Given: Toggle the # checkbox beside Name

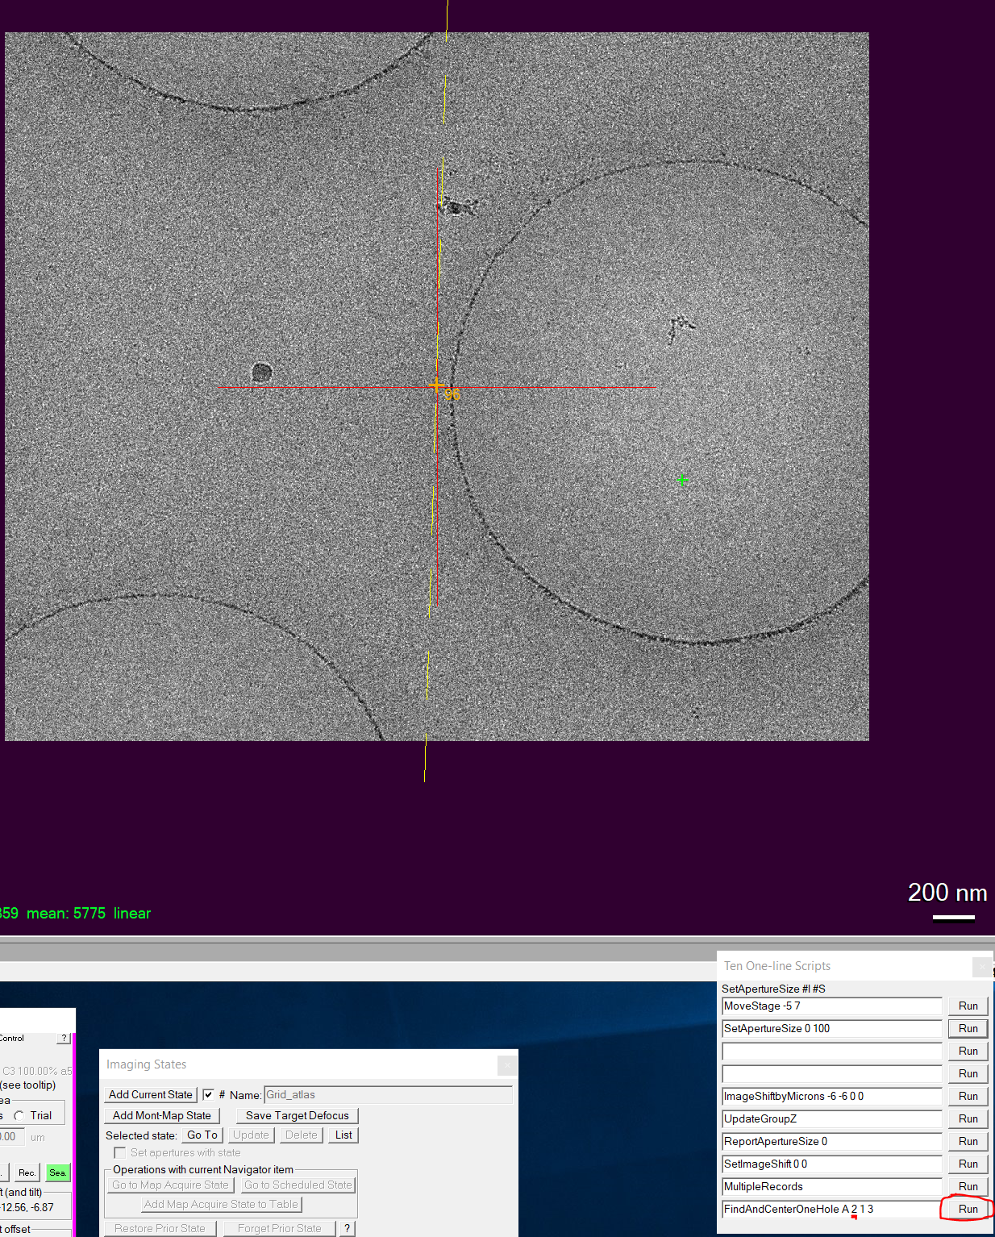Looking at the screenshot, I should pyautogui.click(x=209, y=1094).
